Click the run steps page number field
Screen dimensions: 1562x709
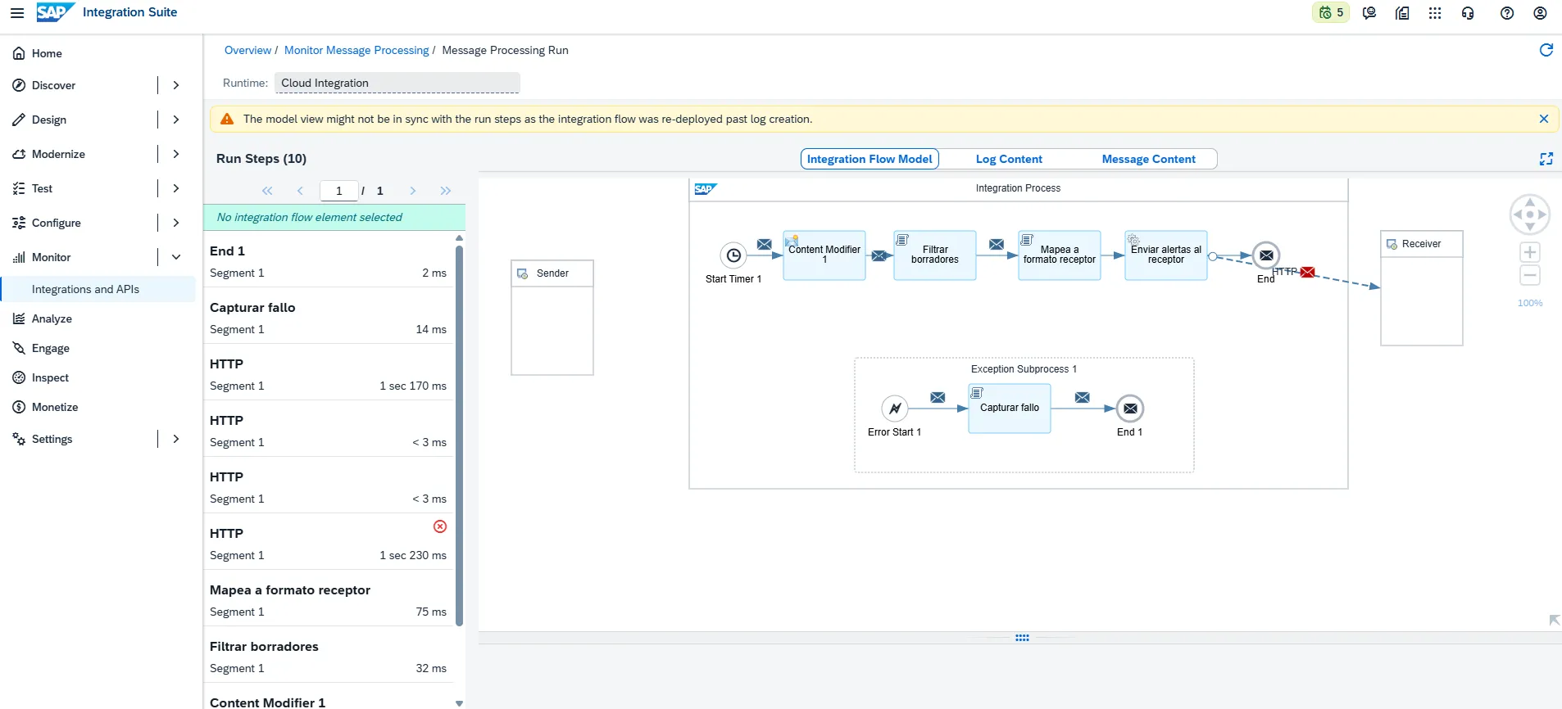338,191
